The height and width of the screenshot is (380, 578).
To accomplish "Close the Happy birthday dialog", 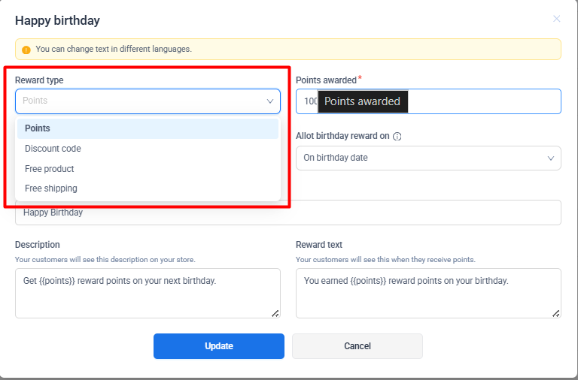I will pos(557,19).
